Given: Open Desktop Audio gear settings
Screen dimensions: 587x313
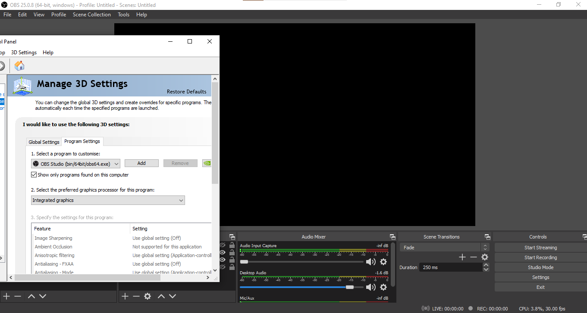Looking at the screenshot, I should tap(383, 287).
